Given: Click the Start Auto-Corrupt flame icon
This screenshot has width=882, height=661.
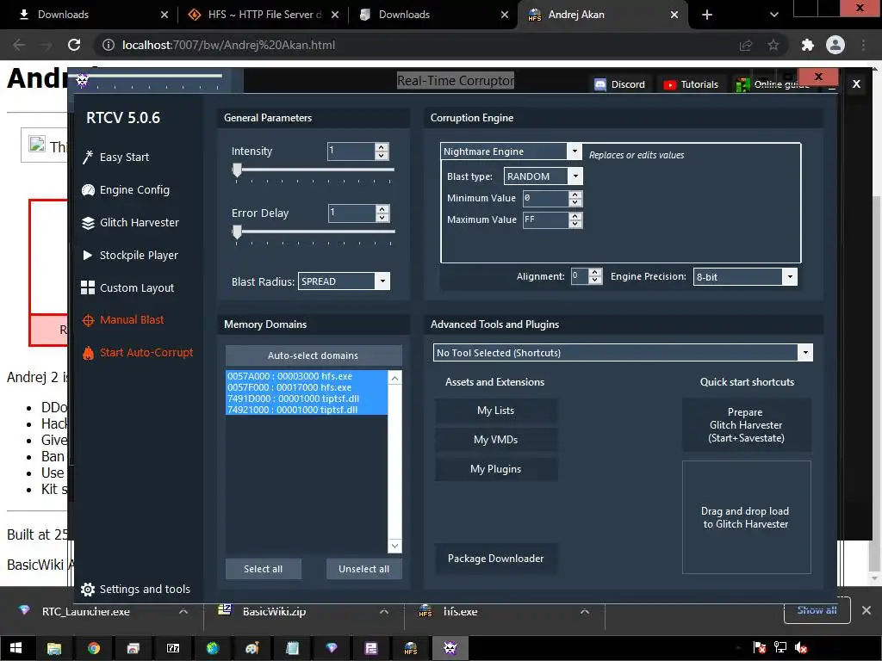Looking at the screenshot, I should point(88,353).
